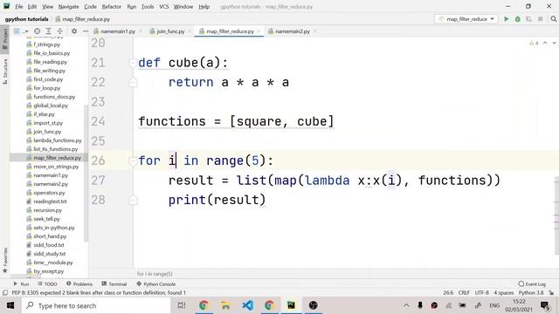Run with coverage icon
The width and height of the screenshot is (559, 314).
pos(528,19)
